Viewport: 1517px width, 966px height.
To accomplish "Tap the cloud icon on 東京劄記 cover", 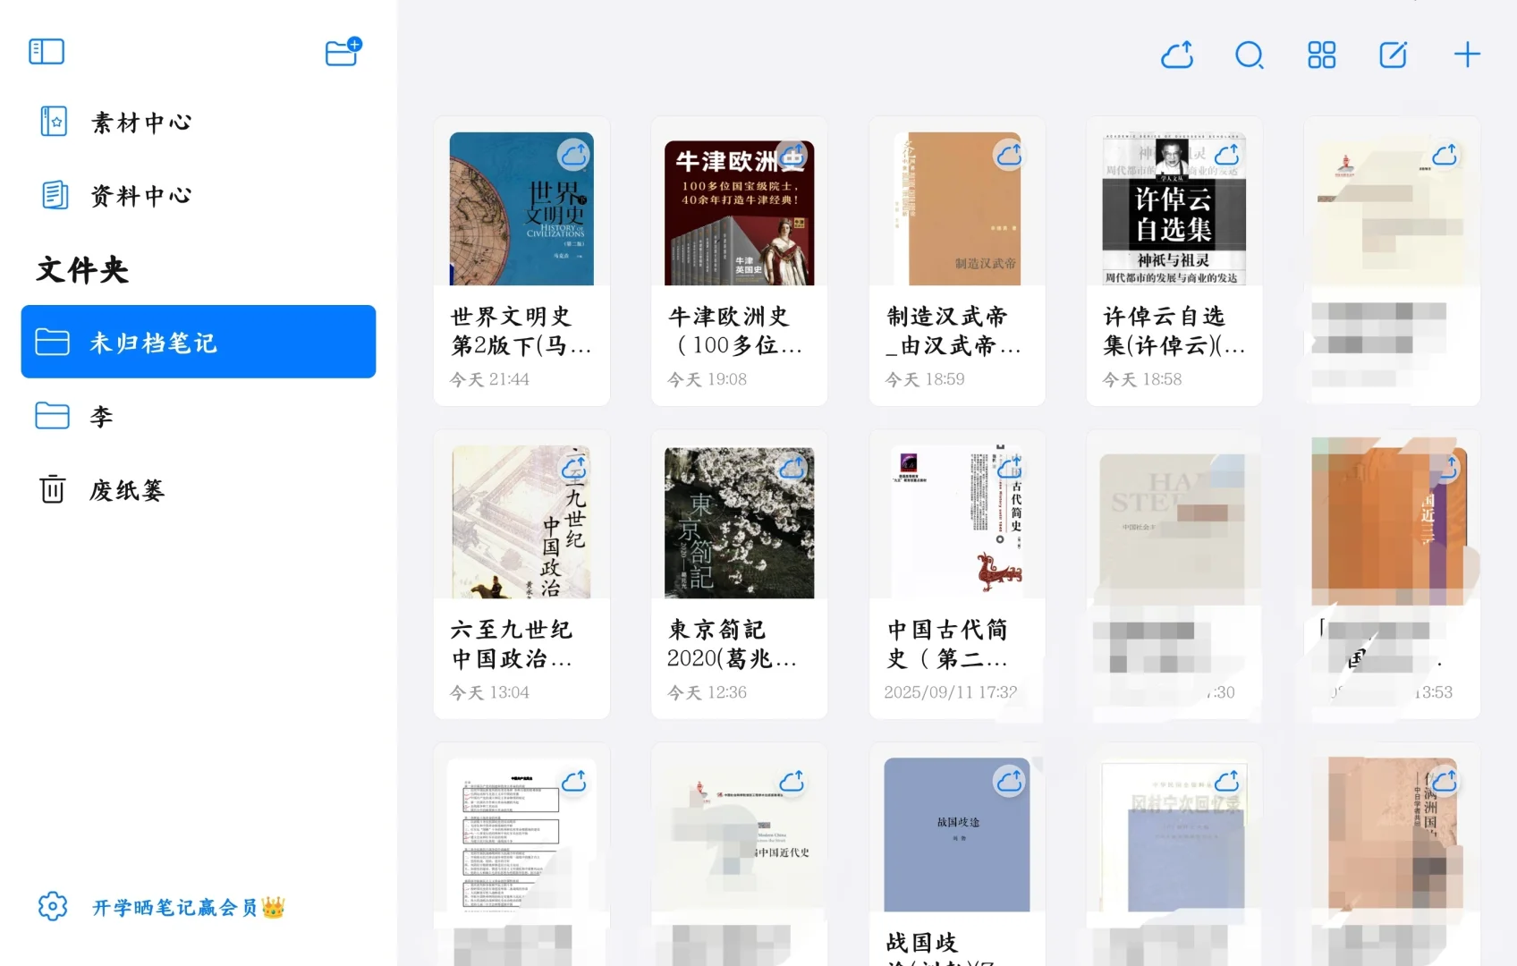I will 792,469.
